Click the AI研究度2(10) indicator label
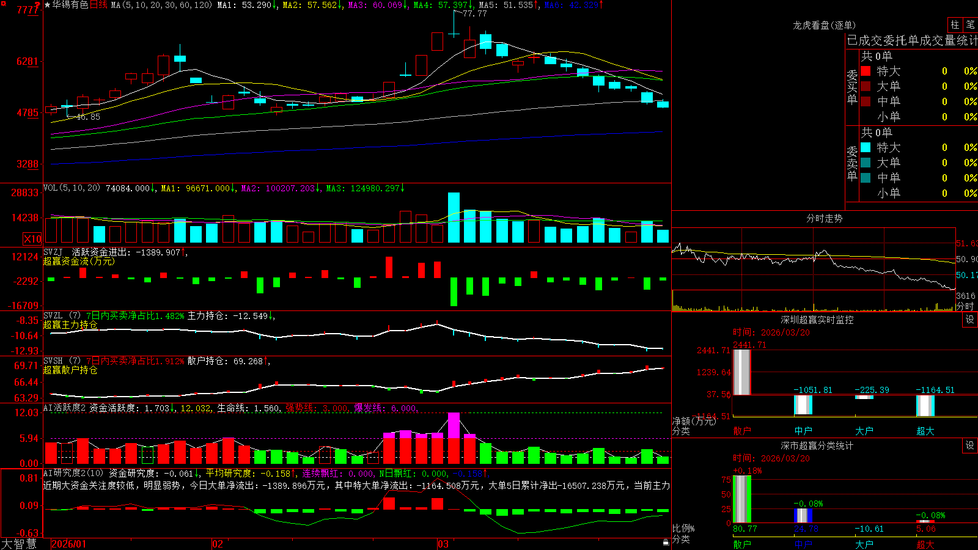978x550 pixels. [x=73, y=473]
